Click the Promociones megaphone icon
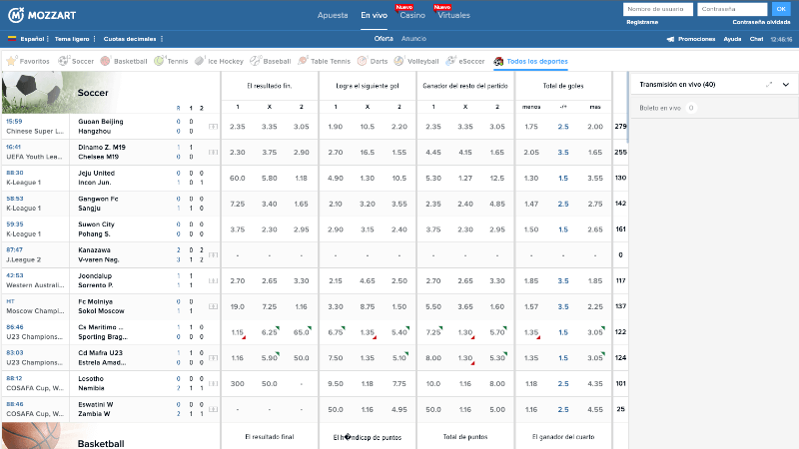799x449 pixels. [x=670, y=39]
